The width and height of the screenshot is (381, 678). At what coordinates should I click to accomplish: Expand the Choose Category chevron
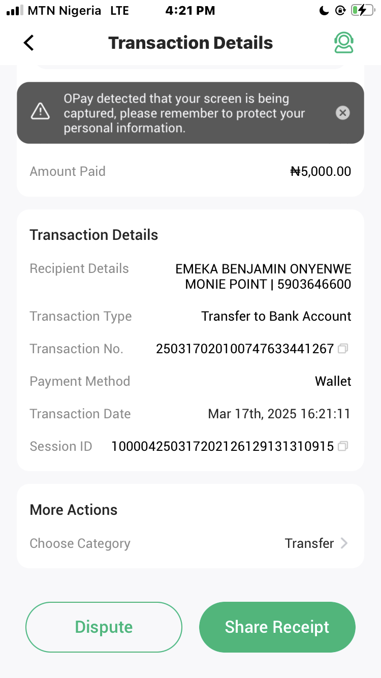tap(344, 543)
